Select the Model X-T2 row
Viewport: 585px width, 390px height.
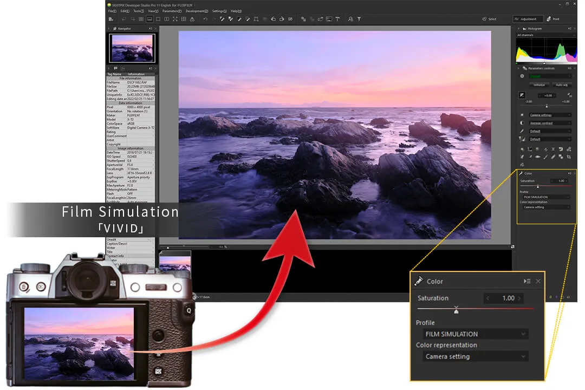130,119
